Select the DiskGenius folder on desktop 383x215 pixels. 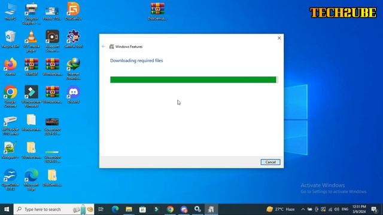(52, 178)
